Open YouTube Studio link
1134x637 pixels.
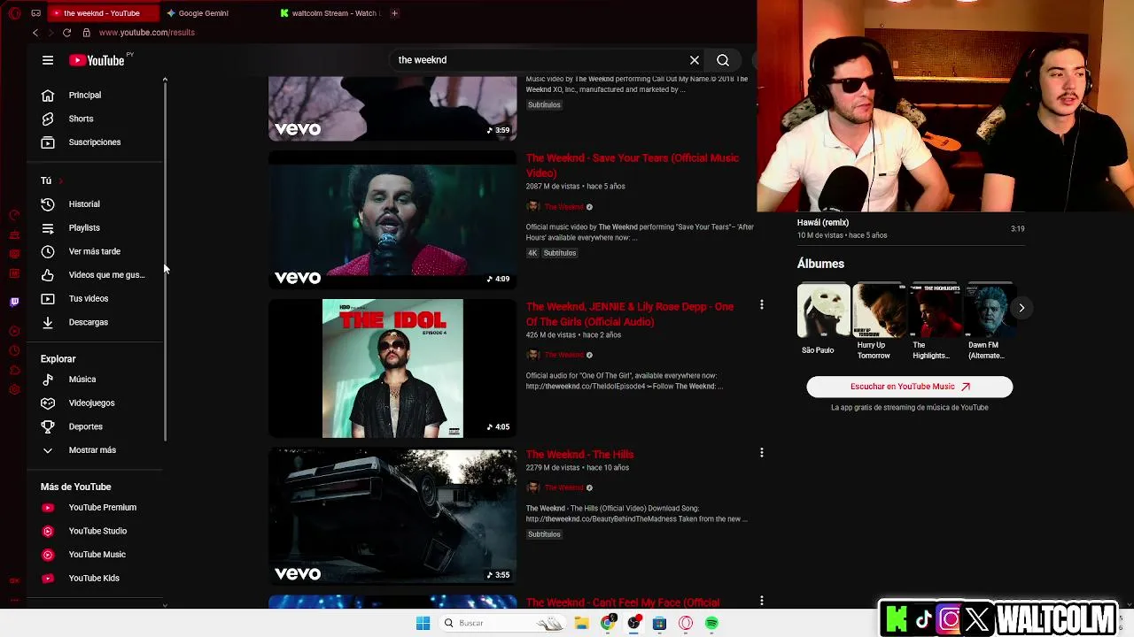[x=97, y=531]
